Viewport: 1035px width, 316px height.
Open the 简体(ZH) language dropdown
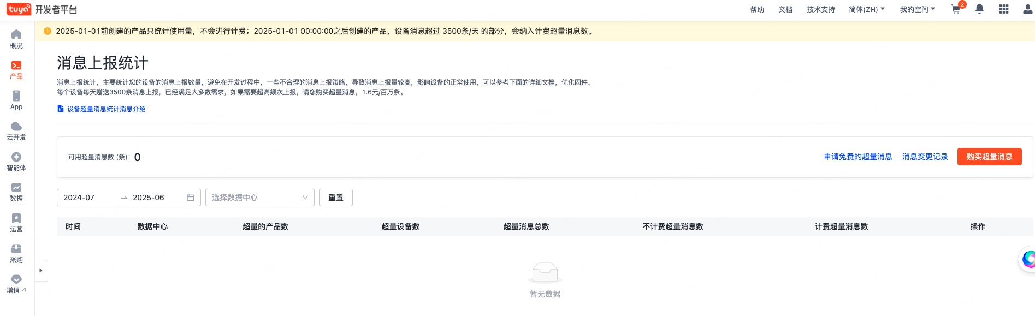click(866, 9)
